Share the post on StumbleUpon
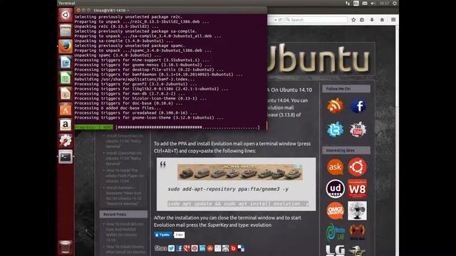Screen dimensions: 456x256 210,248
